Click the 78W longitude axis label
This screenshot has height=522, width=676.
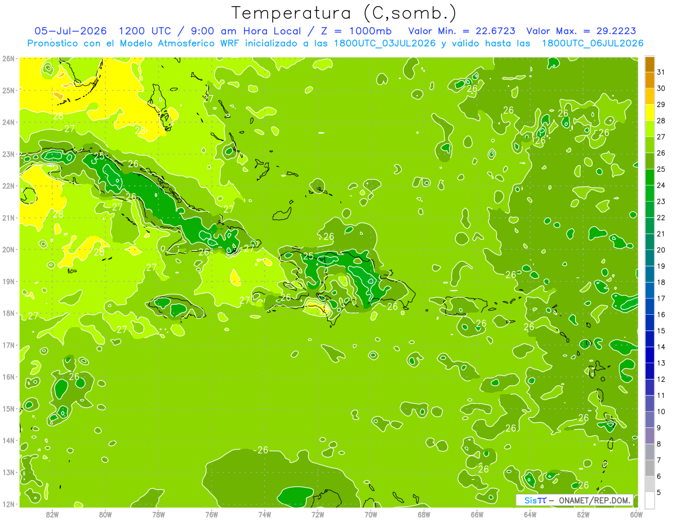pyautogui.click(x=158, y=514)
